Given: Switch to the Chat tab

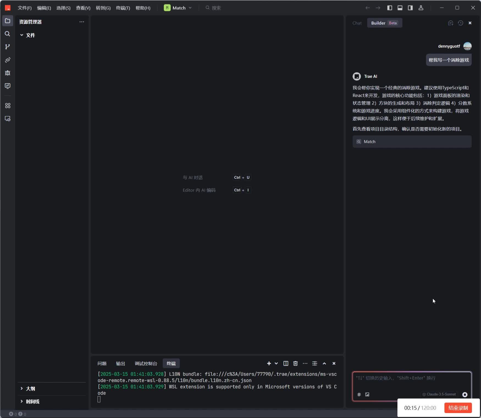Looking at the screenshot, I should (x=357, y=23).
